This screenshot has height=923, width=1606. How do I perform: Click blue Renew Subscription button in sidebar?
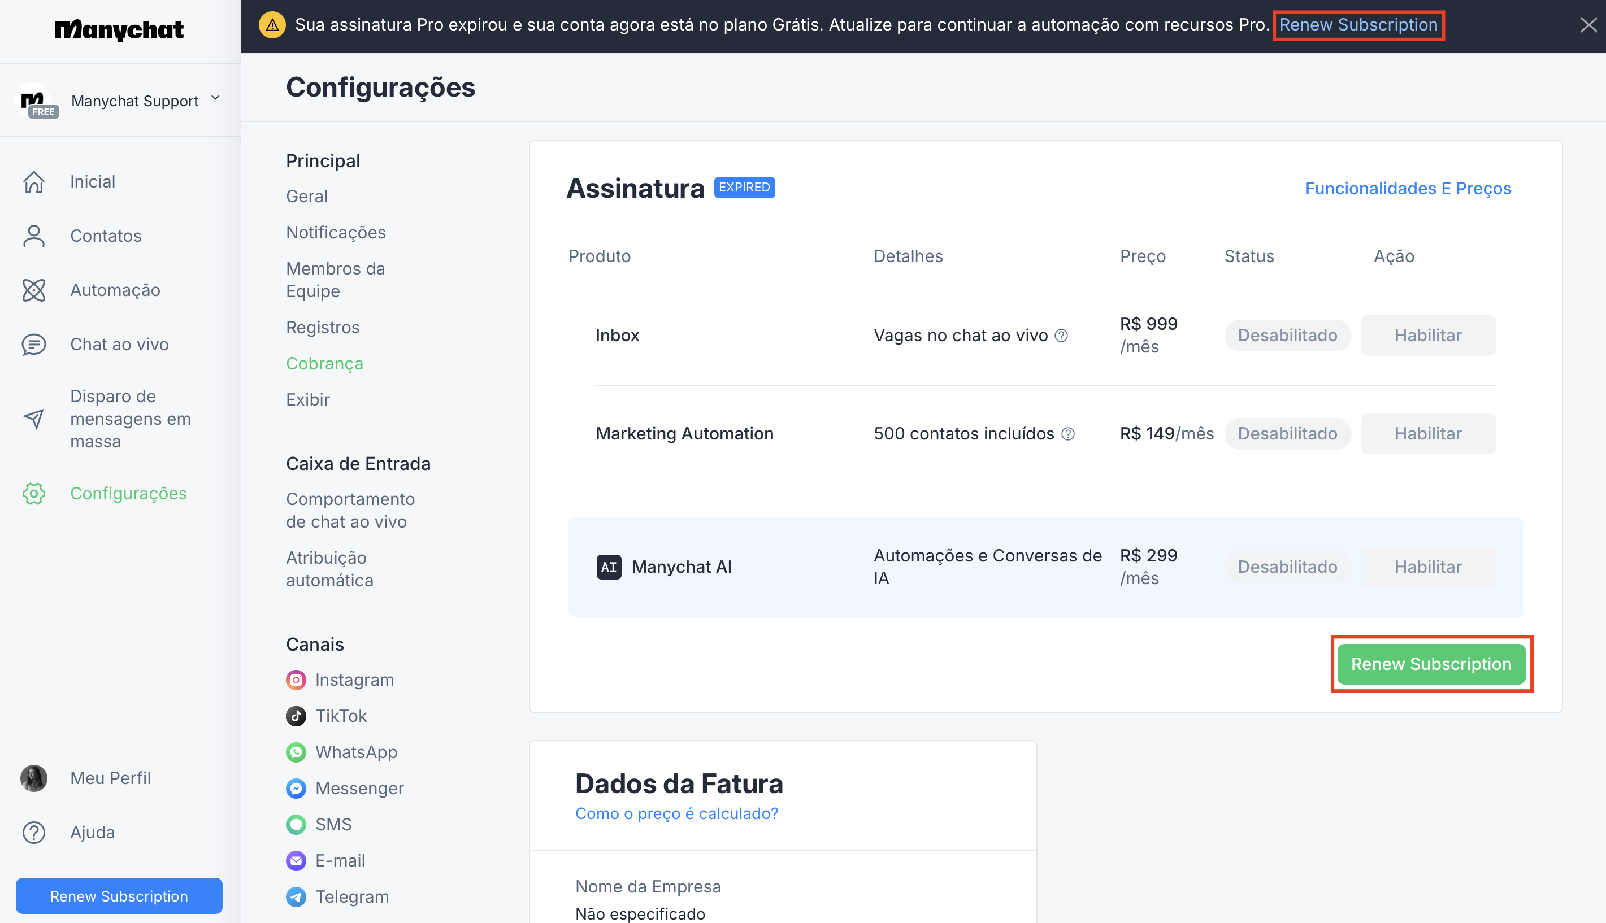point(119,896)
